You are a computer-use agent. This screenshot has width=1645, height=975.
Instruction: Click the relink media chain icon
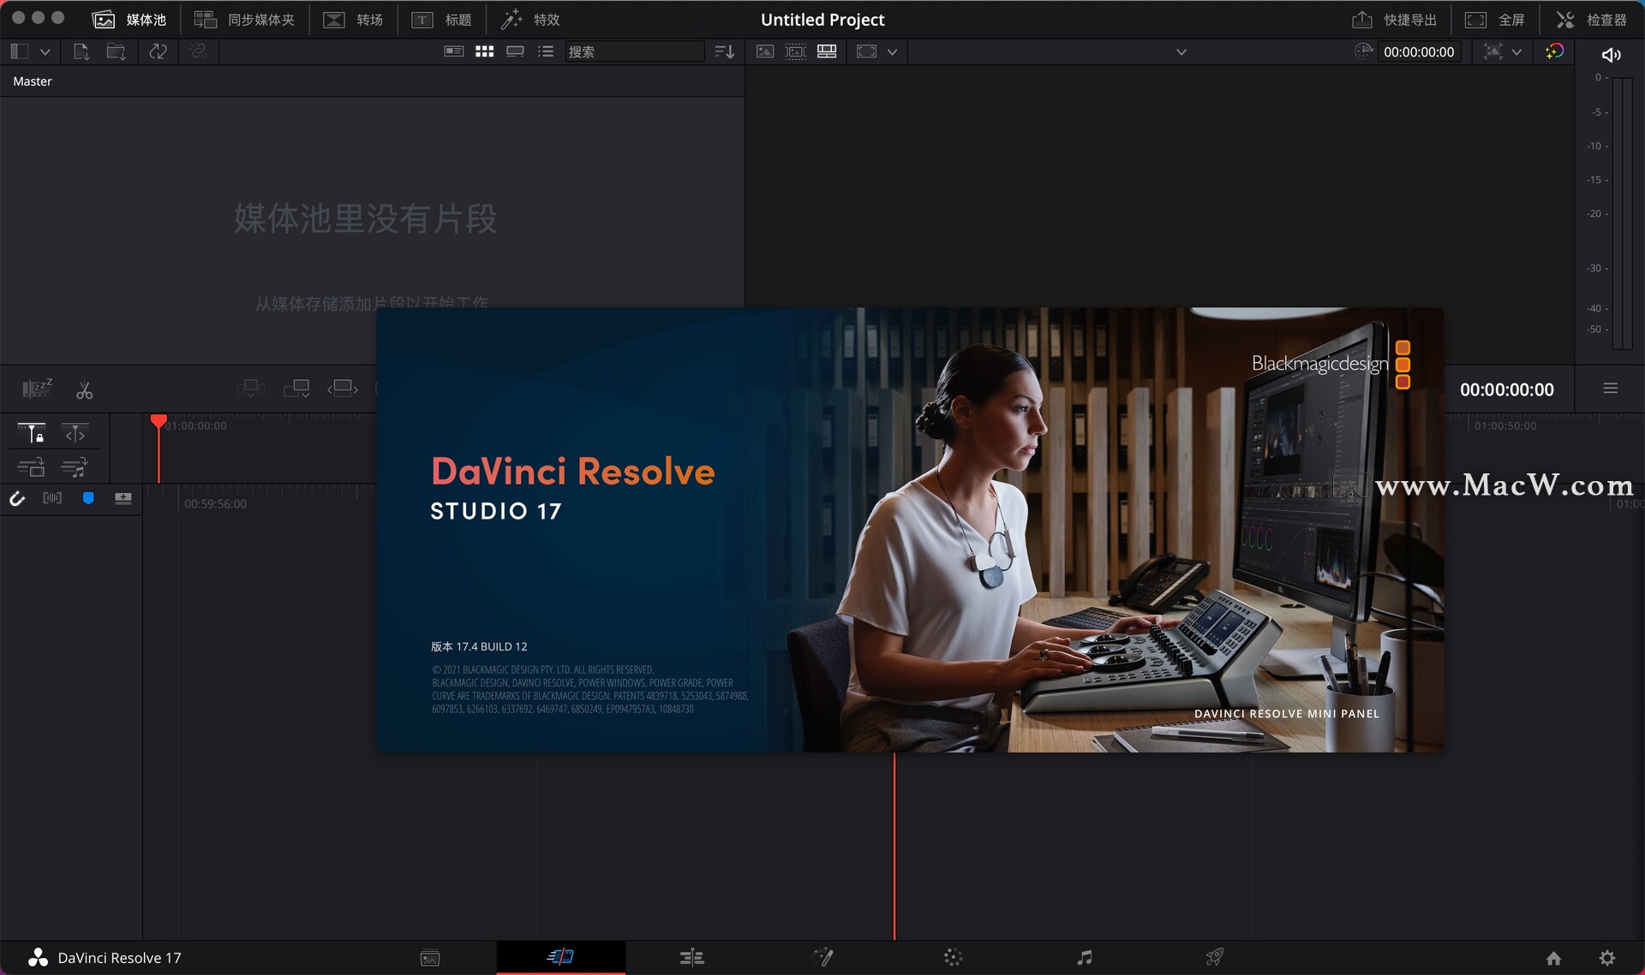tap(199, 51)
